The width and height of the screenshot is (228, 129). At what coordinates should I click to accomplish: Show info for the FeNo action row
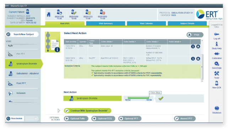(x=193, y=47)
